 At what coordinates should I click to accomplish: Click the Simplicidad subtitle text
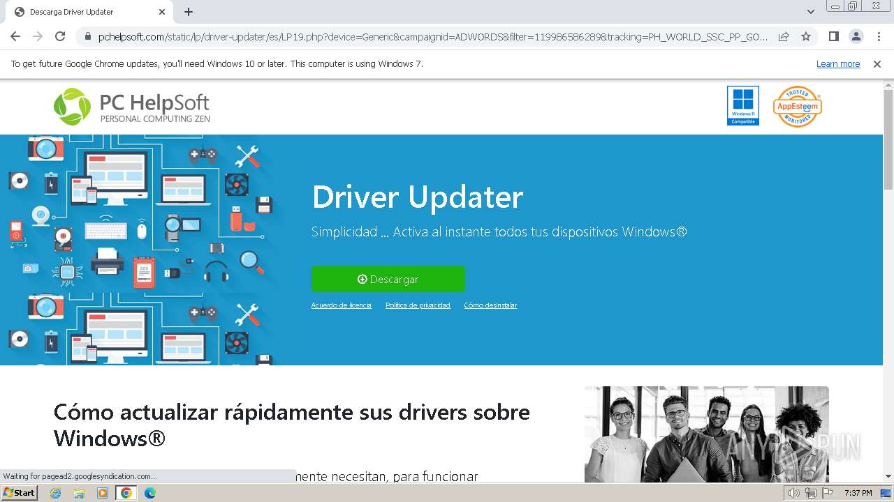[499, 232]
